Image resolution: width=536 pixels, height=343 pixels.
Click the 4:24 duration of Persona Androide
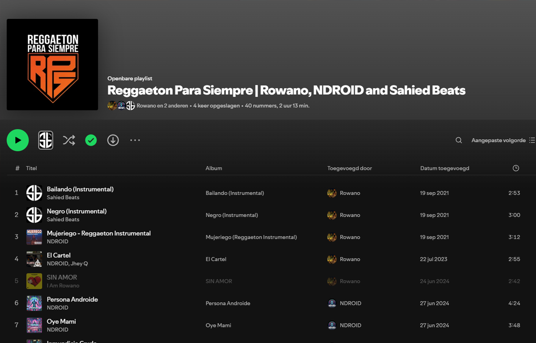[514, 303]
